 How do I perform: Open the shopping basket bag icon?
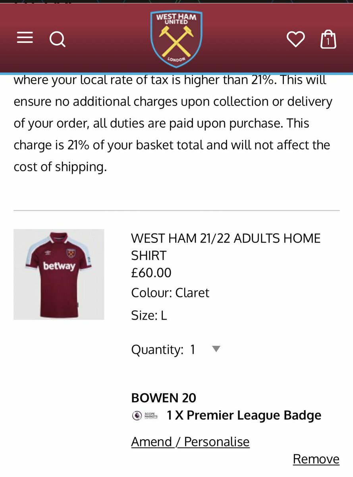(328, 40)
